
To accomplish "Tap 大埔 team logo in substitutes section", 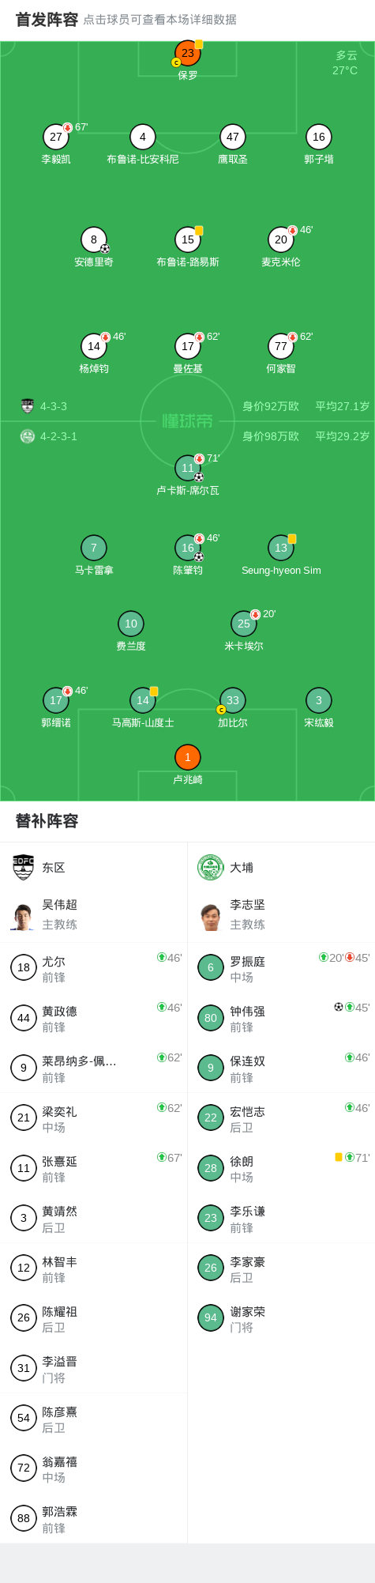I will (211, 867).
